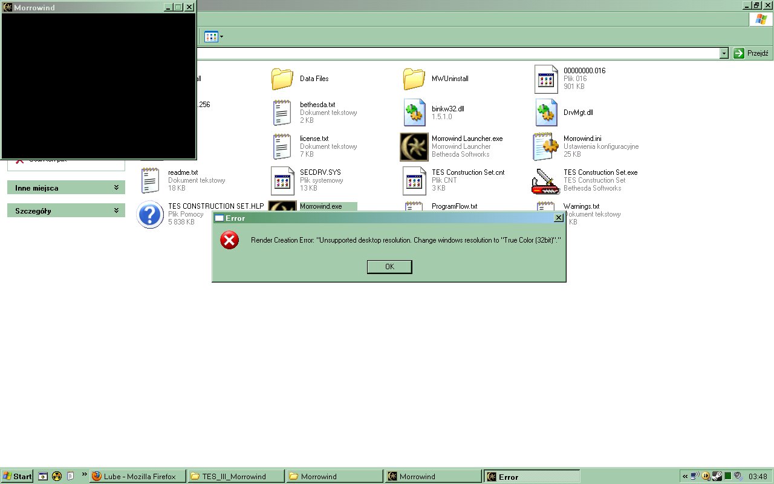
Task: Switch to TES_III_Morrowind folder taskbar button
Action: click(236, 476)
